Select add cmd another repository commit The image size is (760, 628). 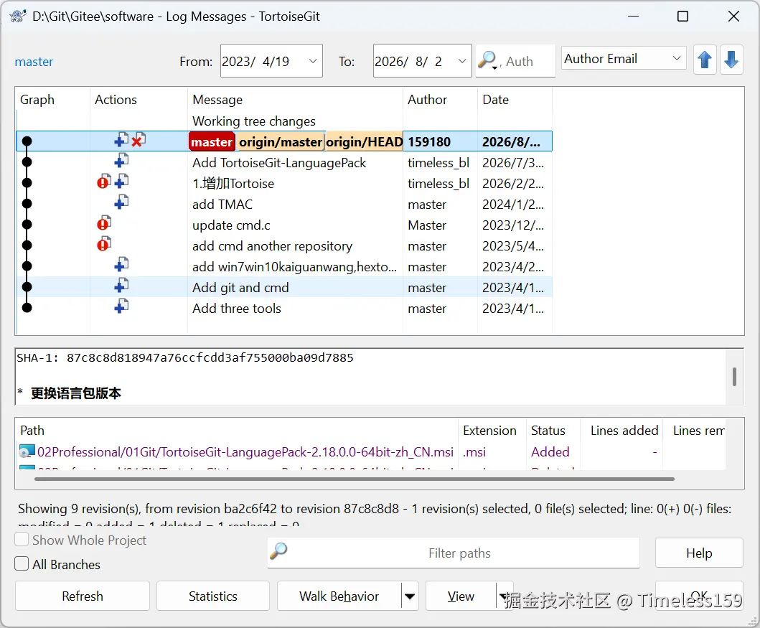(x=273, y=245)
